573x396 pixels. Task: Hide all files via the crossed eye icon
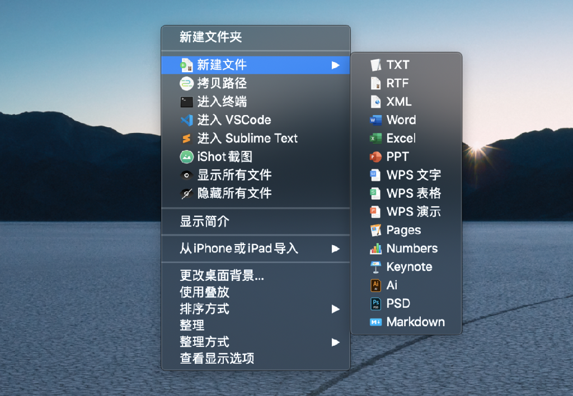pos(186,194)
